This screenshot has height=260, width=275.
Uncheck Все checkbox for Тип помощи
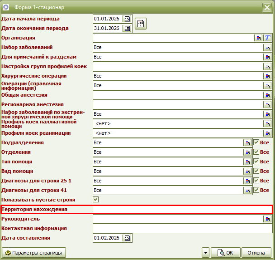click(x=256, y=162)
